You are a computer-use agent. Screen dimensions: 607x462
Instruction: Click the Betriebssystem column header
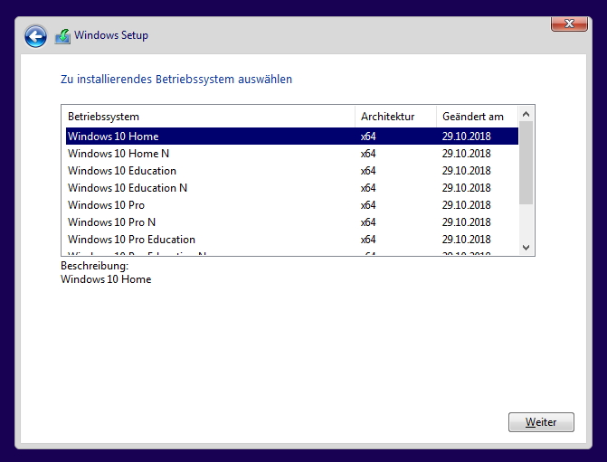click(x=208, y=117)
